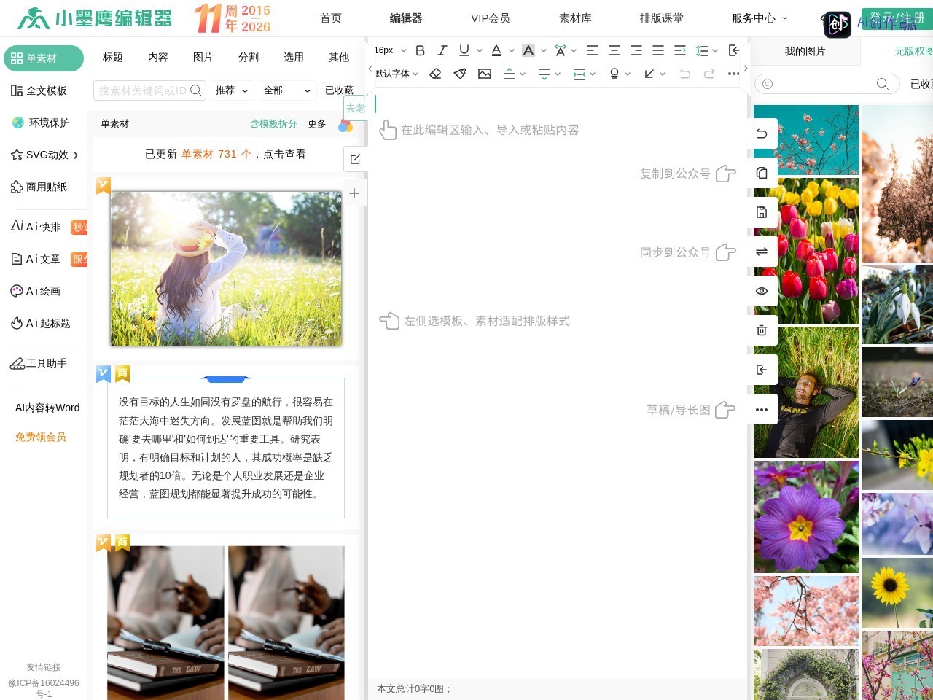
Task: Open 素材库 in the top navigation
Action: point(575,18)
